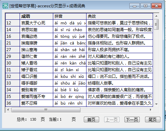The height and width of the screenshot is (131, 166).
Task: Jump to last page with 尾页 button
Action: tap(153, 120)
